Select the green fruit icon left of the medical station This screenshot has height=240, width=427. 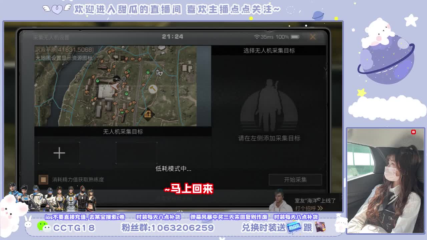tap(148, 72)
